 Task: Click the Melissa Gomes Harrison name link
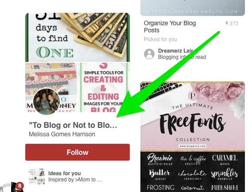[62, 134]
